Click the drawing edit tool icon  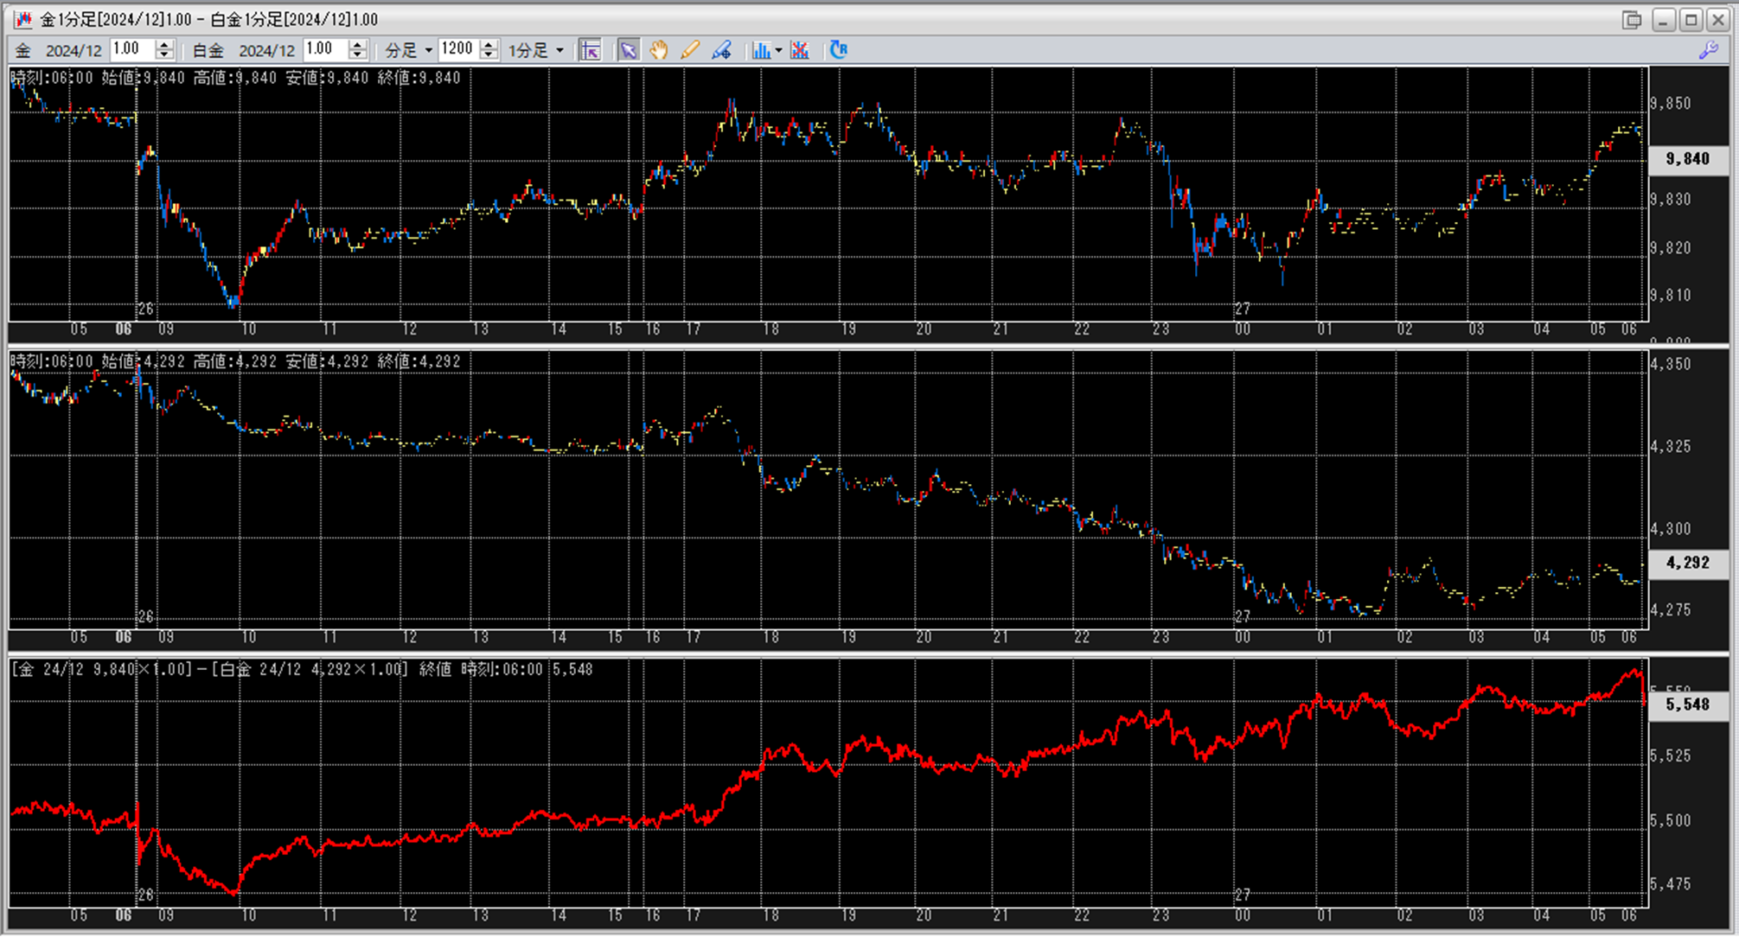[721, 50]
